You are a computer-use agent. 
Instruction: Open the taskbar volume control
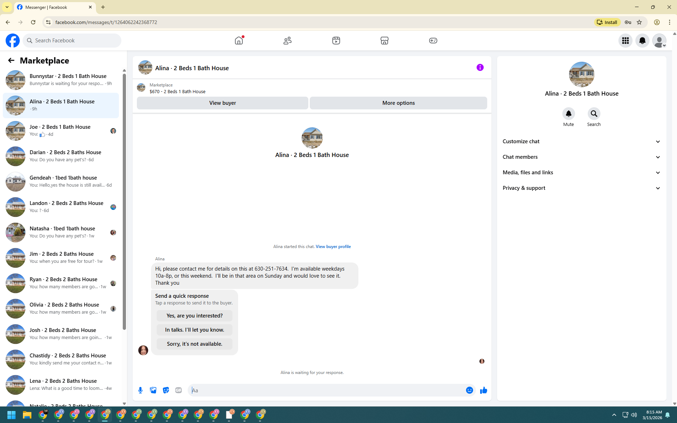[x=634, y=415]
